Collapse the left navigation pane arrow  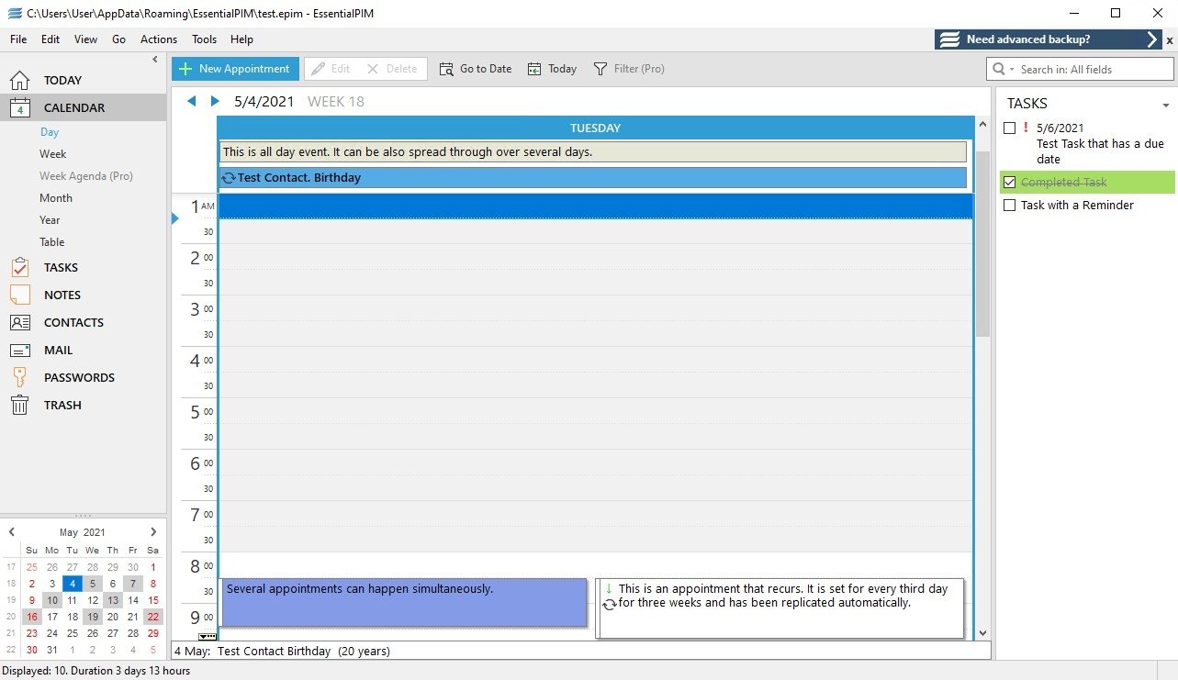pos(155,60)
